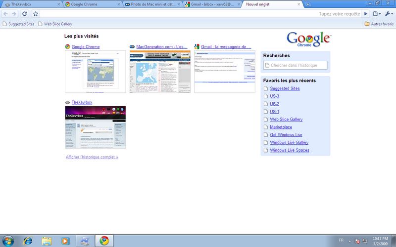Image resolution: width=396 pixels, height=247 pixels.
Task: Close the Gmail - Inbox tab
Action: pos(239,4)
